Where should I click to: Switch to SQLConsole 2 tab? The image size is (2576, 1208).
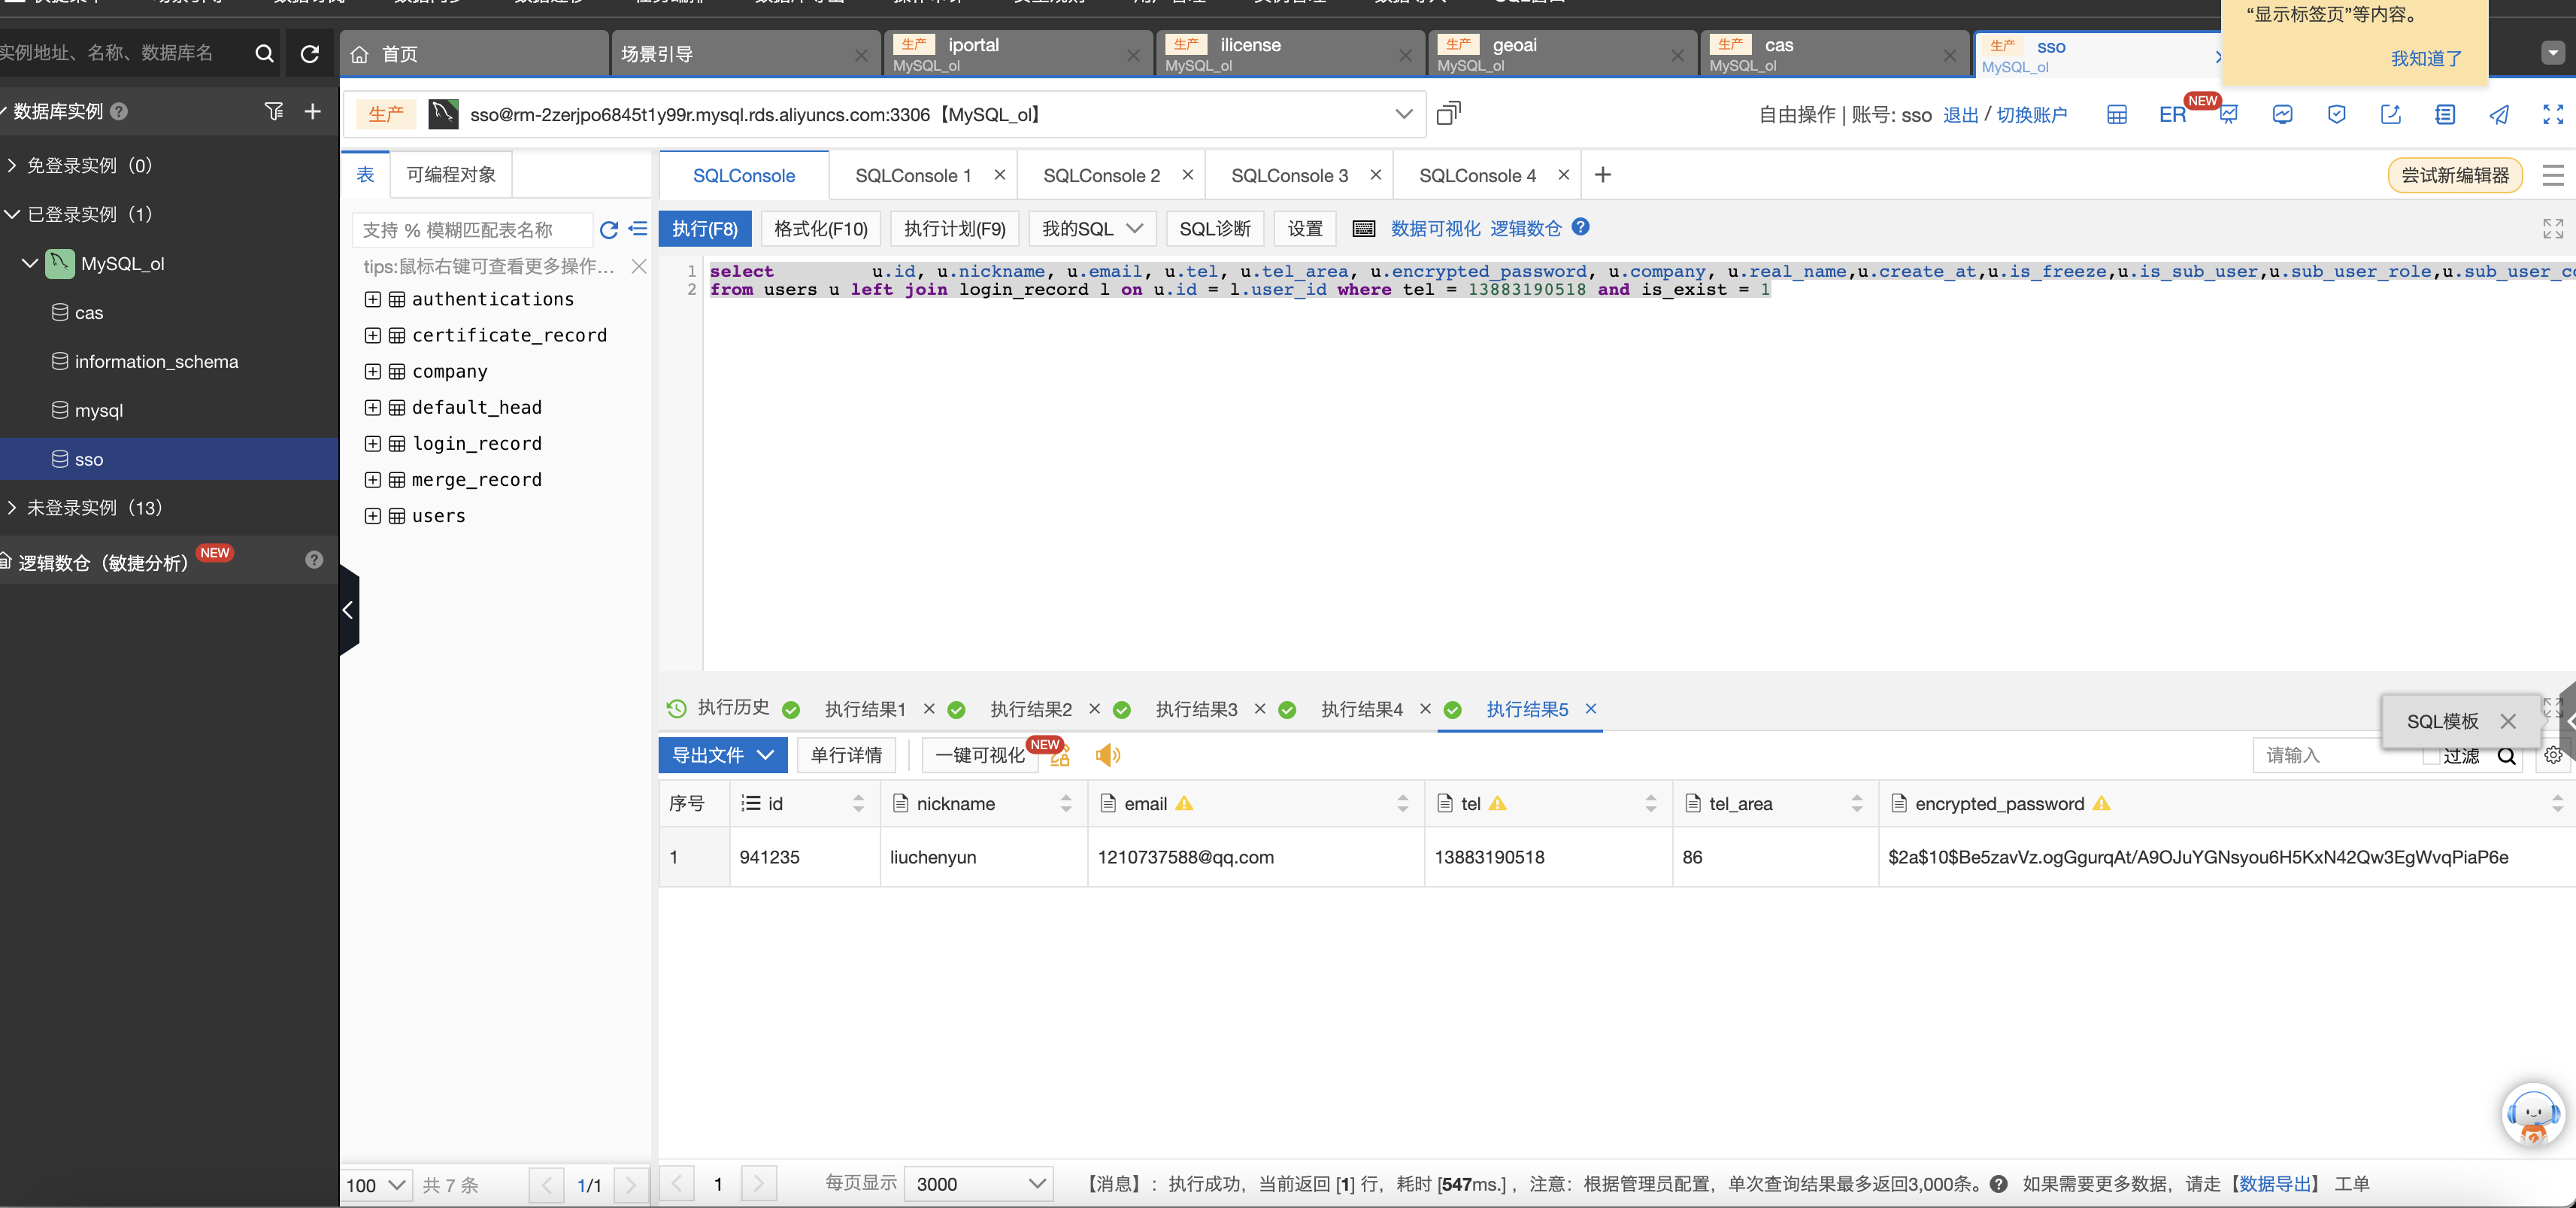point(1101,176)
